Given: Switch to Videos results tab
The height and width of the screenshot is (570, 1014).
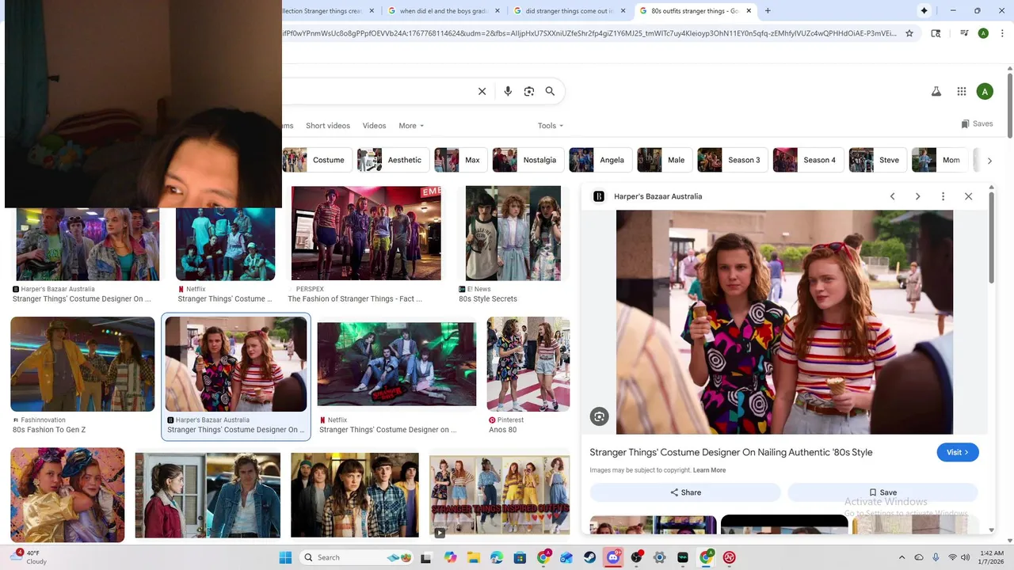Looking at the screenshot, I should click(x=374, y=126).
